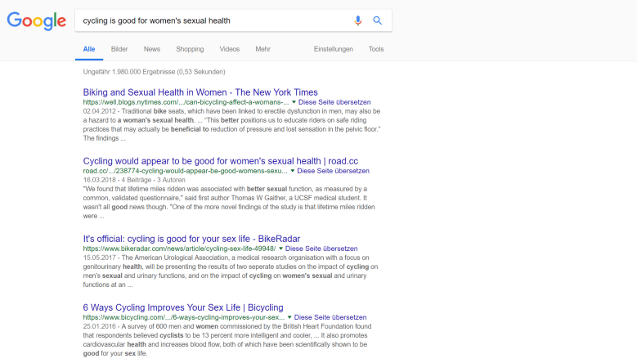This screenshot has width=637, height=363.
Task: Translate the BikeRadar result page
Action: [321, 249]
